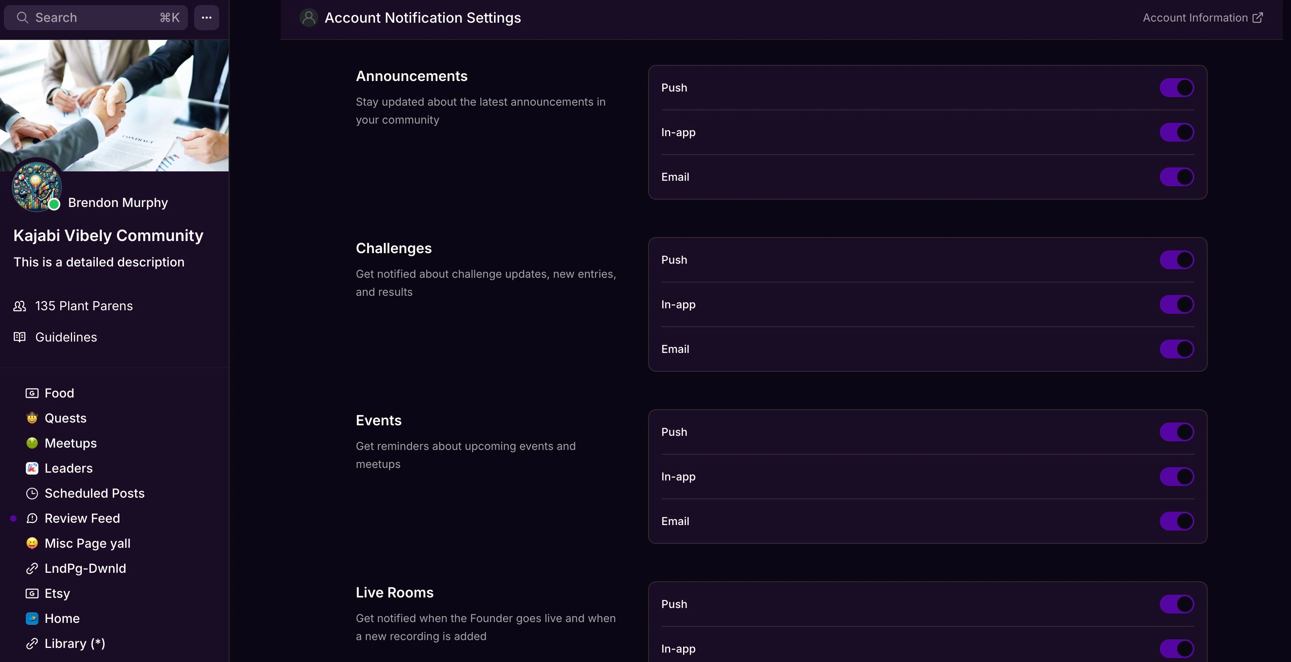This screenshot has height=662, width=1291.
Task: Go to the Home space
Action: [x=62, y=619]
